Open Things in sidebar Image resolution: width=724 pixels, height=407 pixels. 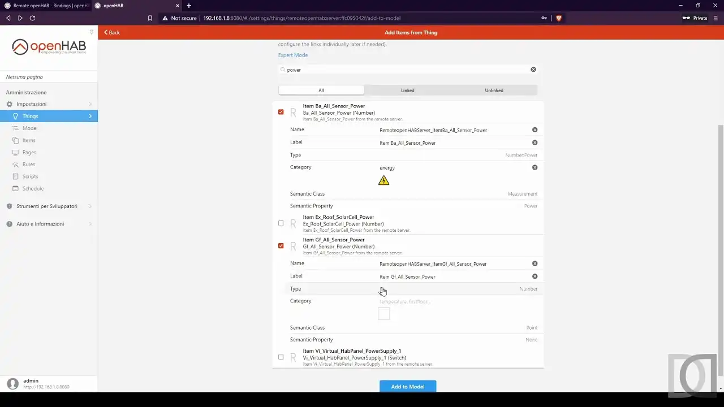coord(49,116)
